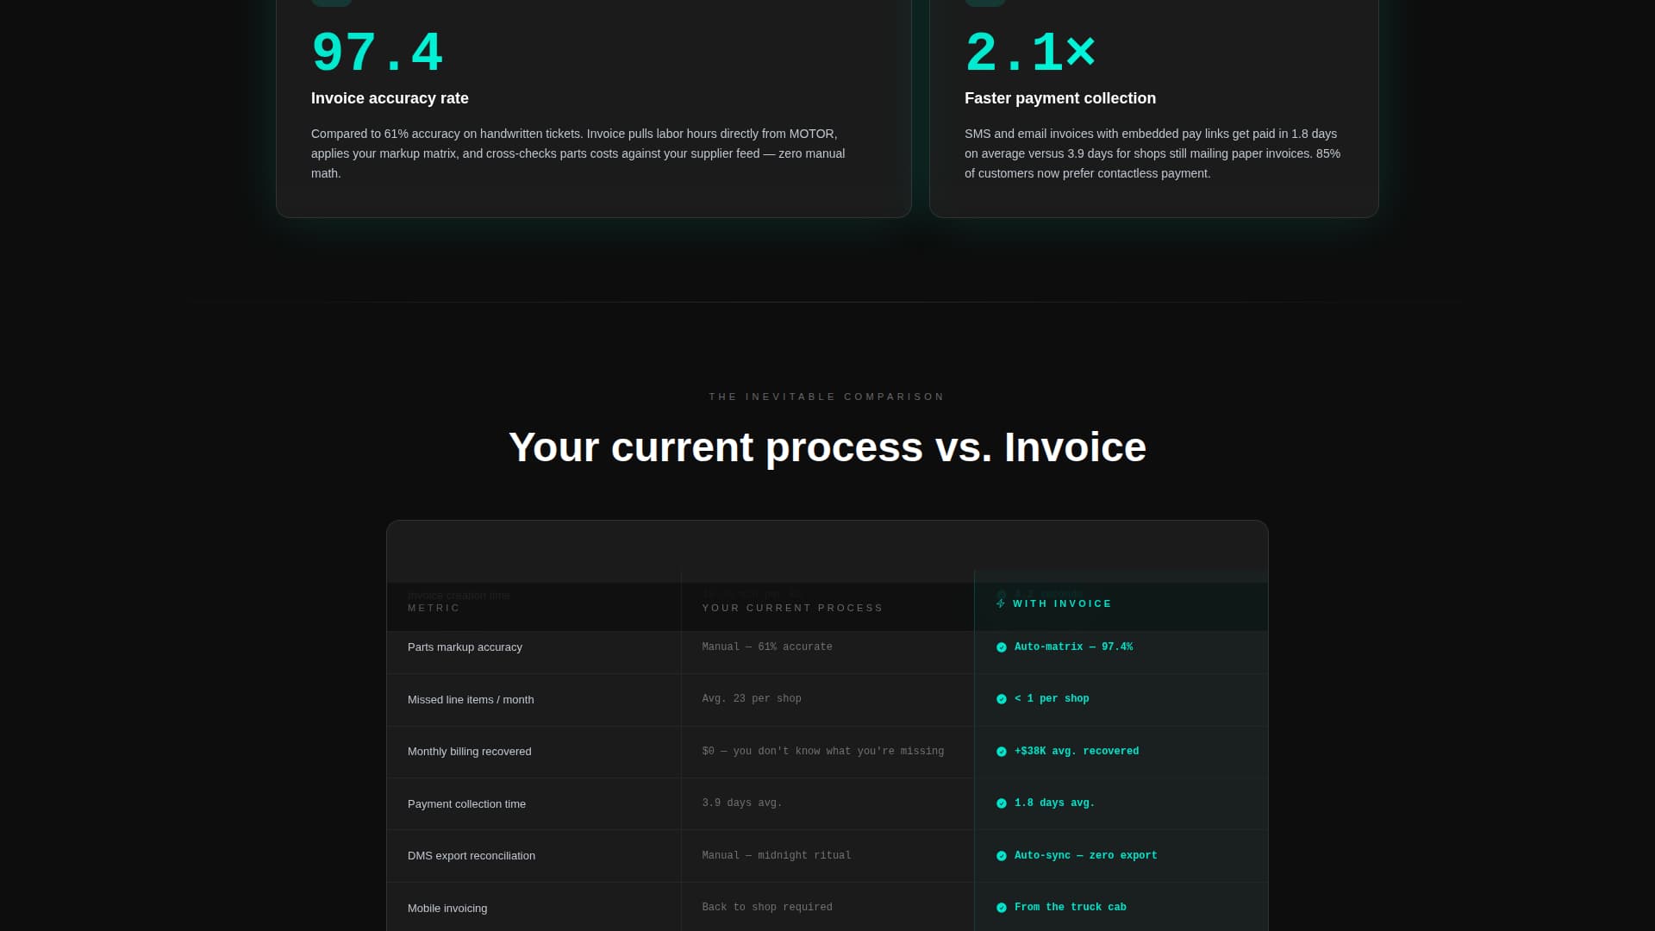Click the YOUR CURRENT PROCESS column header
1655x931 pixels.
(x=793, y=608)
